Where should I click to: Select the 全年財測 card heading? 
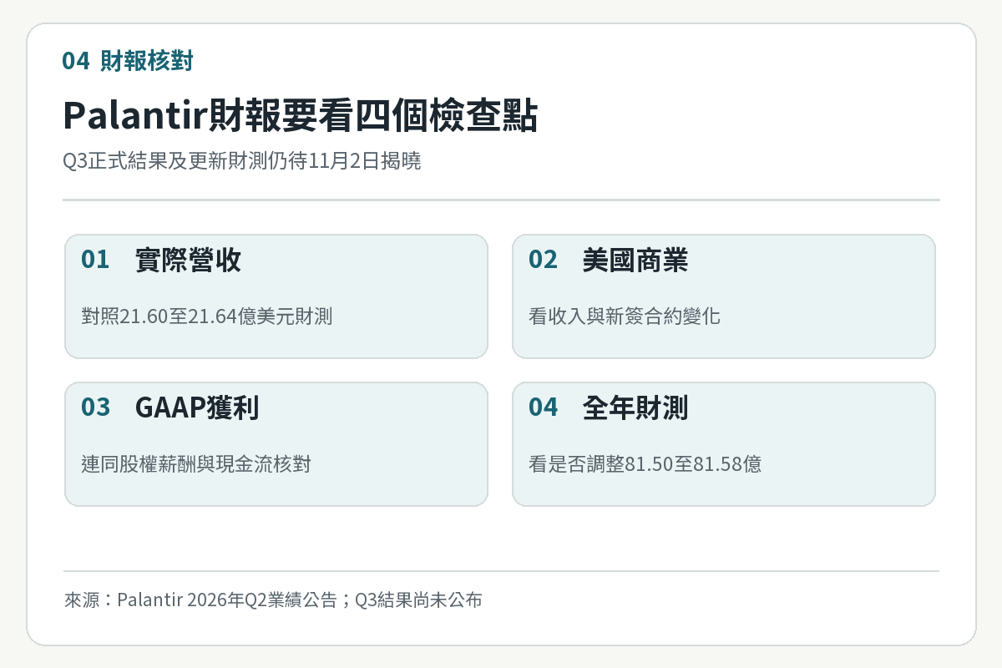point(635,407)
